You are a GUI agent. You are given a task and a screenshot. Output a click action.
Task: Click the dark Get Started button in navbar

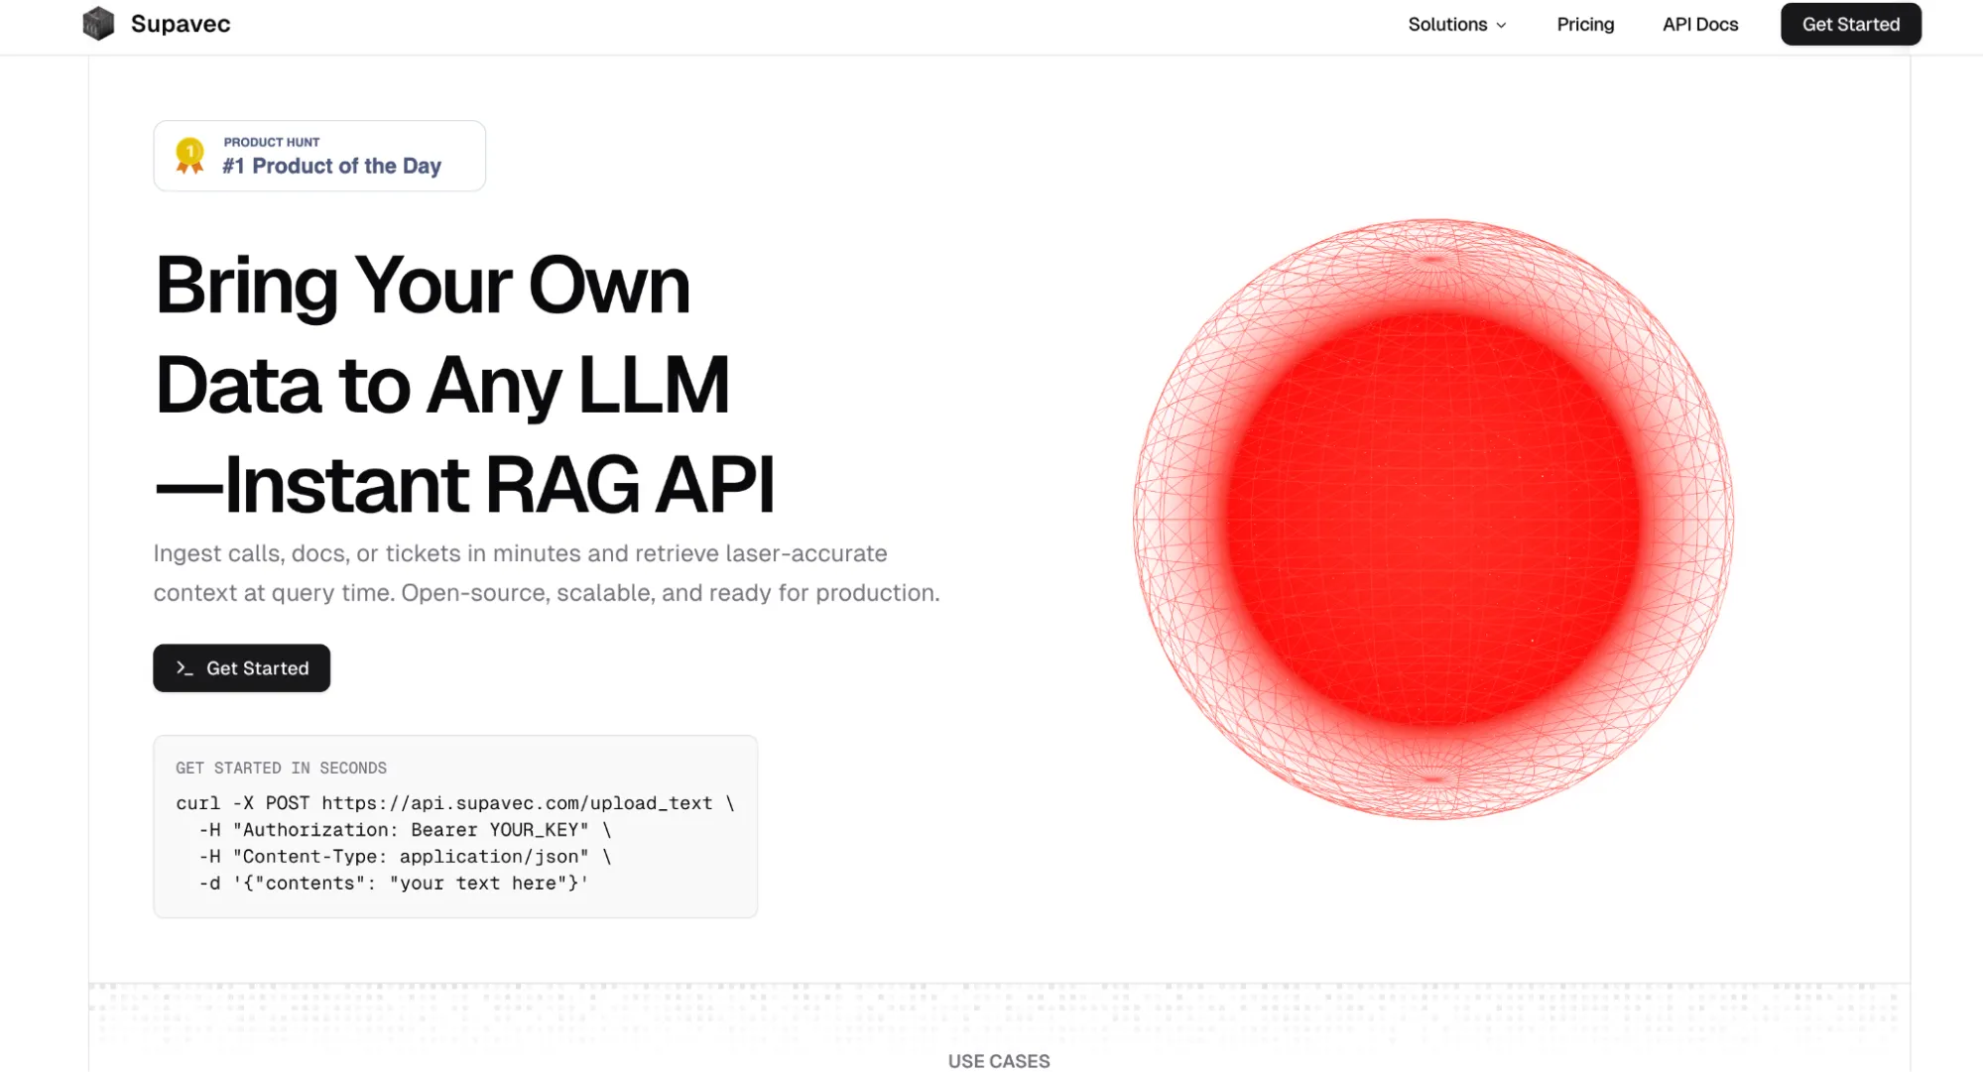pyautogui.click(x=1849, y=24)
